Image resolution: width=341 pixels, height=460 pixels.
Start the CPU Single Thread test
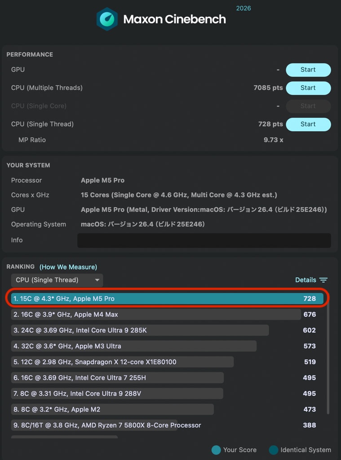coord(308,124)
